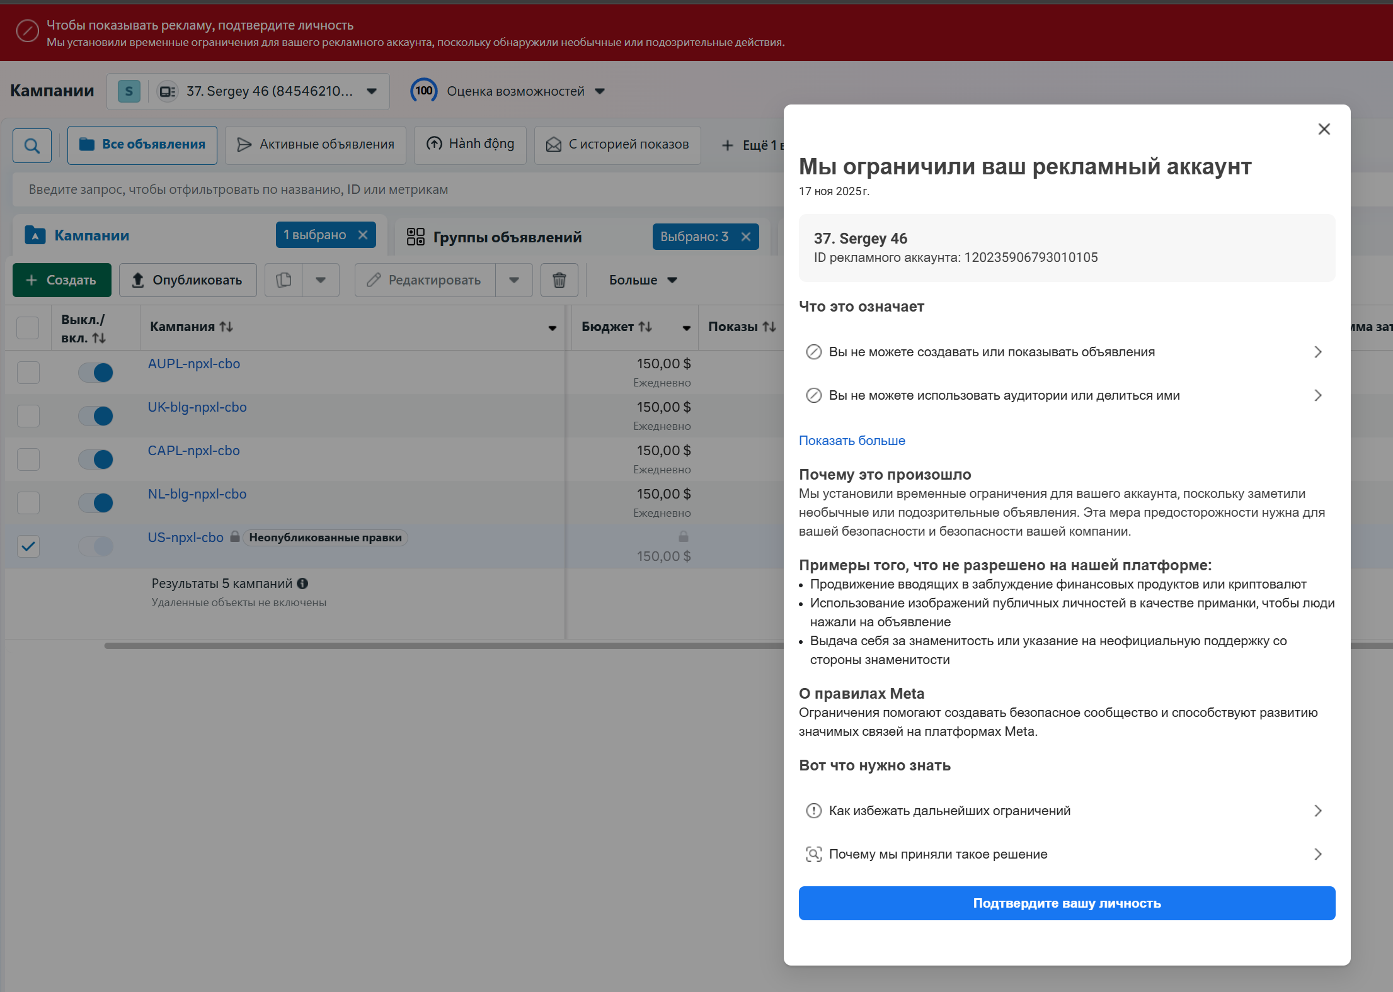Toggle off the AUPL-npxl-cbo campaign switch
This screenshot has width=1393, height=992.
tap(96, 373)
